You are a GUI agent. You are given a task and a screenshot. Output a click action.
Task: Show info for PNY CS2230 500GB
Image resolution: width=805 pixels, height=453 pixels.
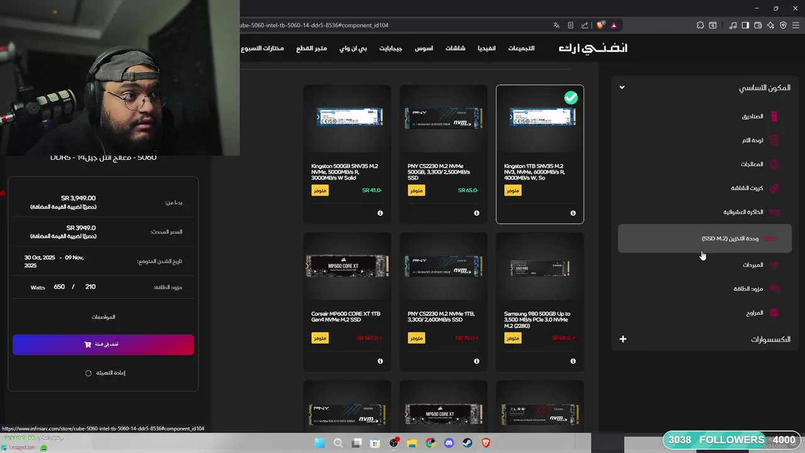(476, 213)
